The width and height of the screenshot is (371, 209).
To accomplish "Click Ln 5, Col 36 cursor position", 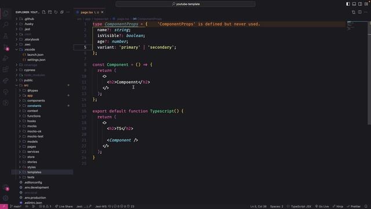I will tap(259, 207).
